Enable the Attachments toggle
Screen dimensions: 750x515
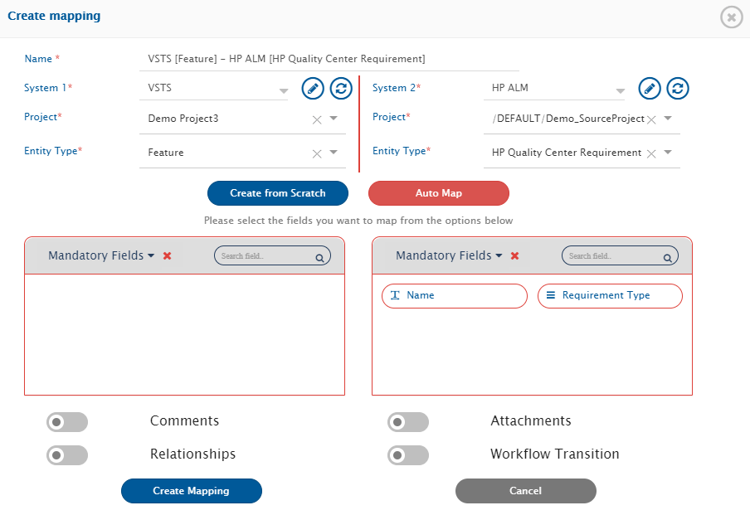coord(408,422)
